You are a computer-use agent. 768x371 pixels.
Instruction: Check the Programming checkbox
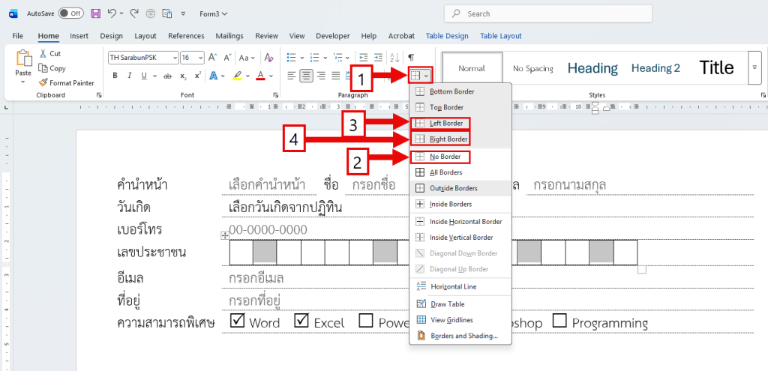pos(559,321)
